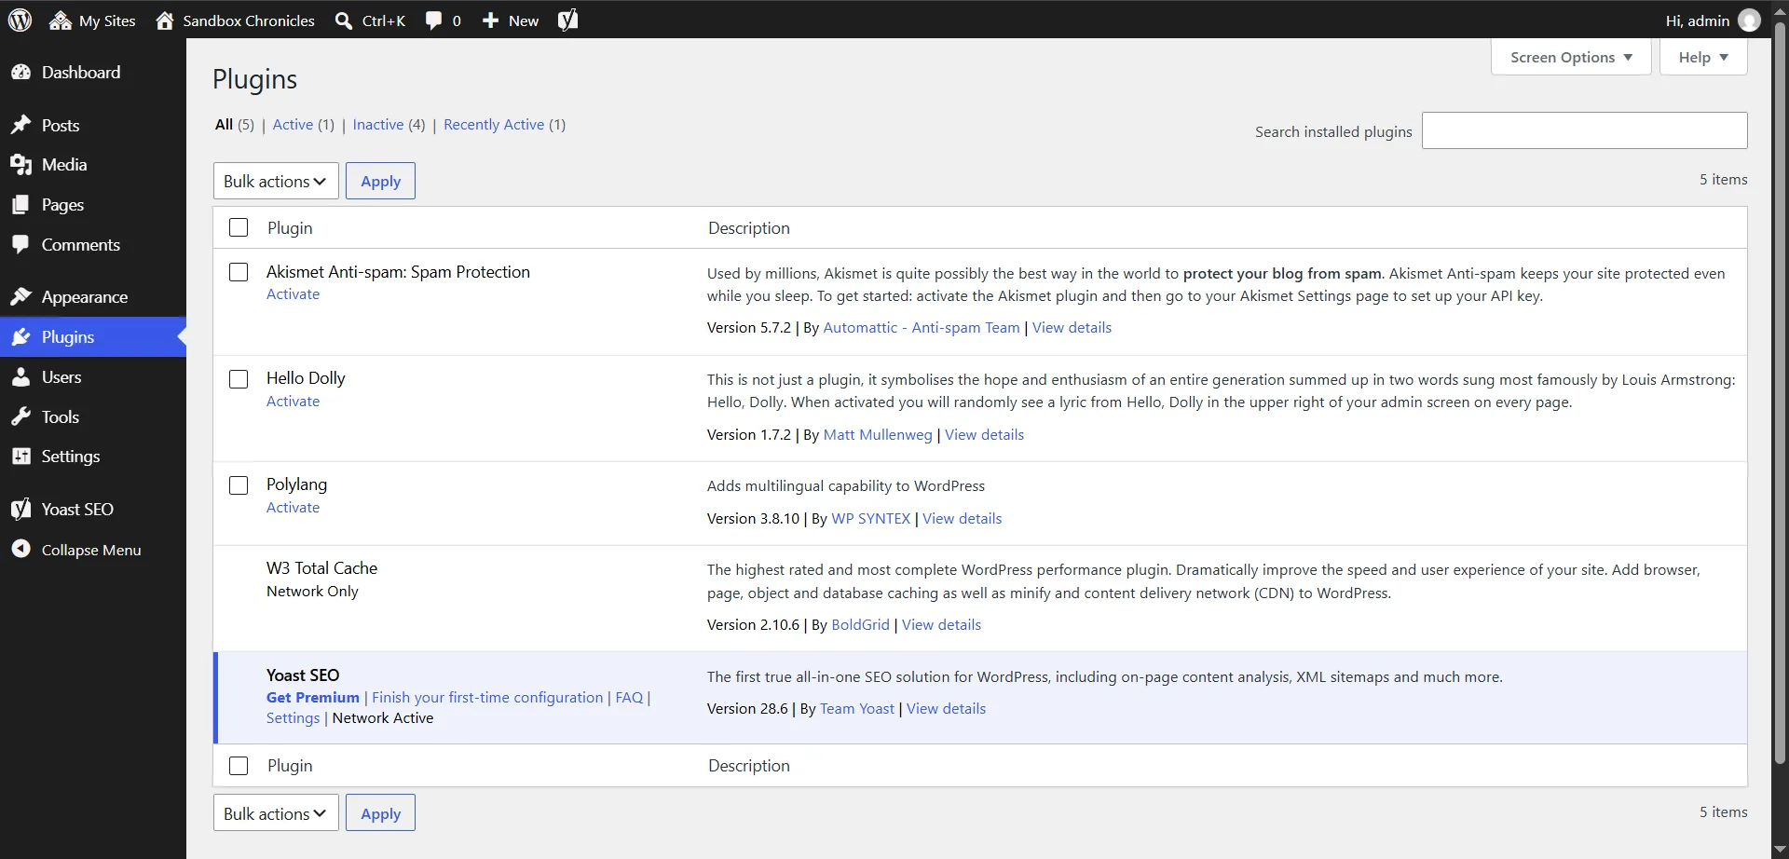Image resolution: width=1789 pixels, height=859 pixels.
Task: Click the page vertical scrollbar
Action: [1780, 391]
